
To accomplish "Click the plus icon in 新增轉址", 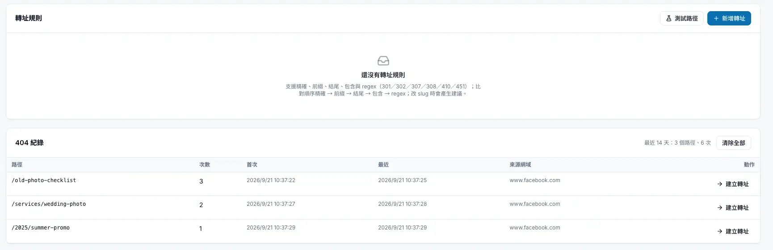I will click(x=716, y=18).
